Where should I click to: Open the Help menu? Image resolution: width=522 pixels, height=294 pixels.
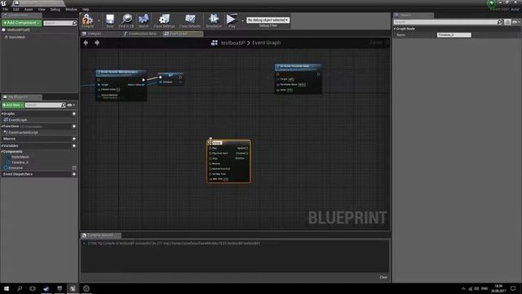tap(86, 9)
